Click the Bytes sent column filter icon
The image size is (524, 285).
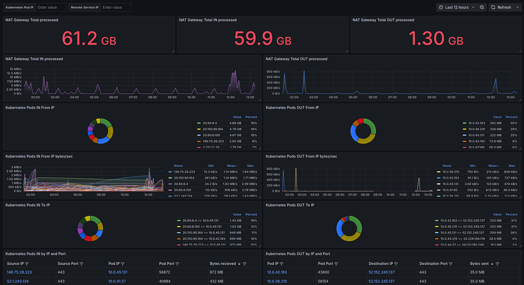click(497, 264)
